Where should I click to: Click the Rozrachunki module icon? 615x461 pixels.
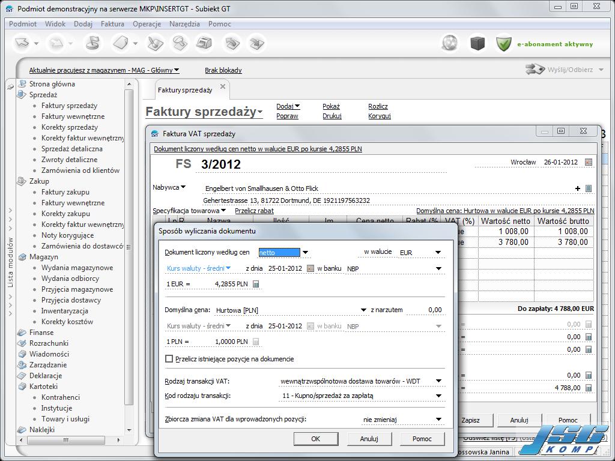22,343
